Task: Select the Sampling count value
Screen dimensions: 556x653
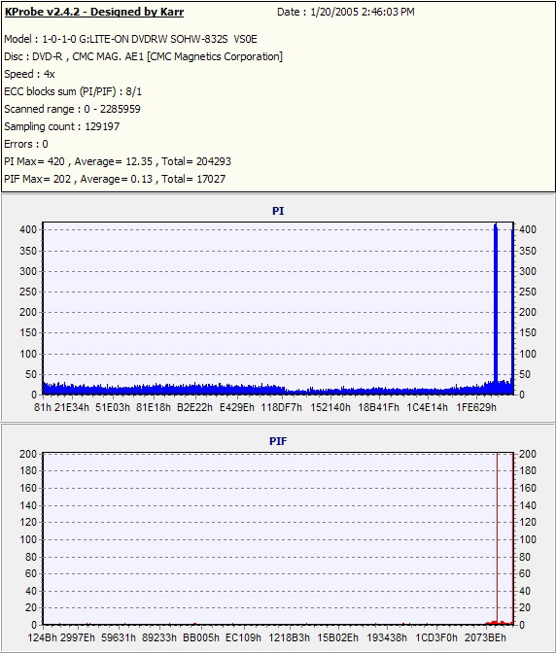Action: 102,126
